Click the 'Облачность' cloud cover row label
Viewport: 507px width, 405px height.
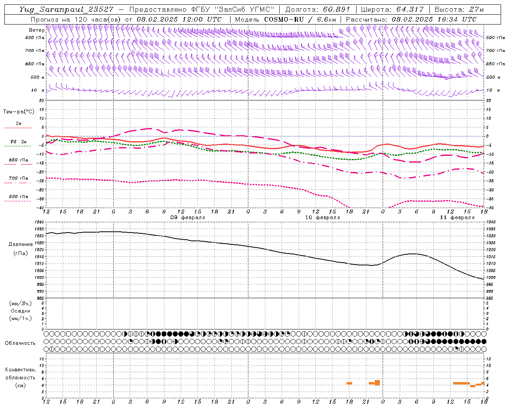click(x=20, y=343)
